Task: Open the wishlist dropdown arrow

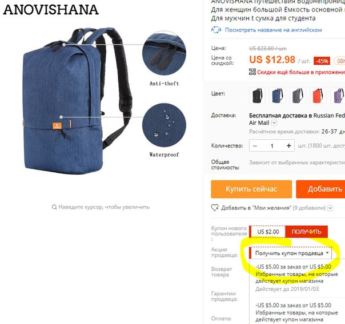Action: click(x=330, y=208)
